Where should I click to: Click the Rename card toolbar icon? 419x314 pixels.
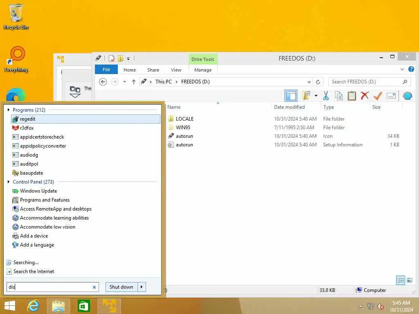pos(391,96)
